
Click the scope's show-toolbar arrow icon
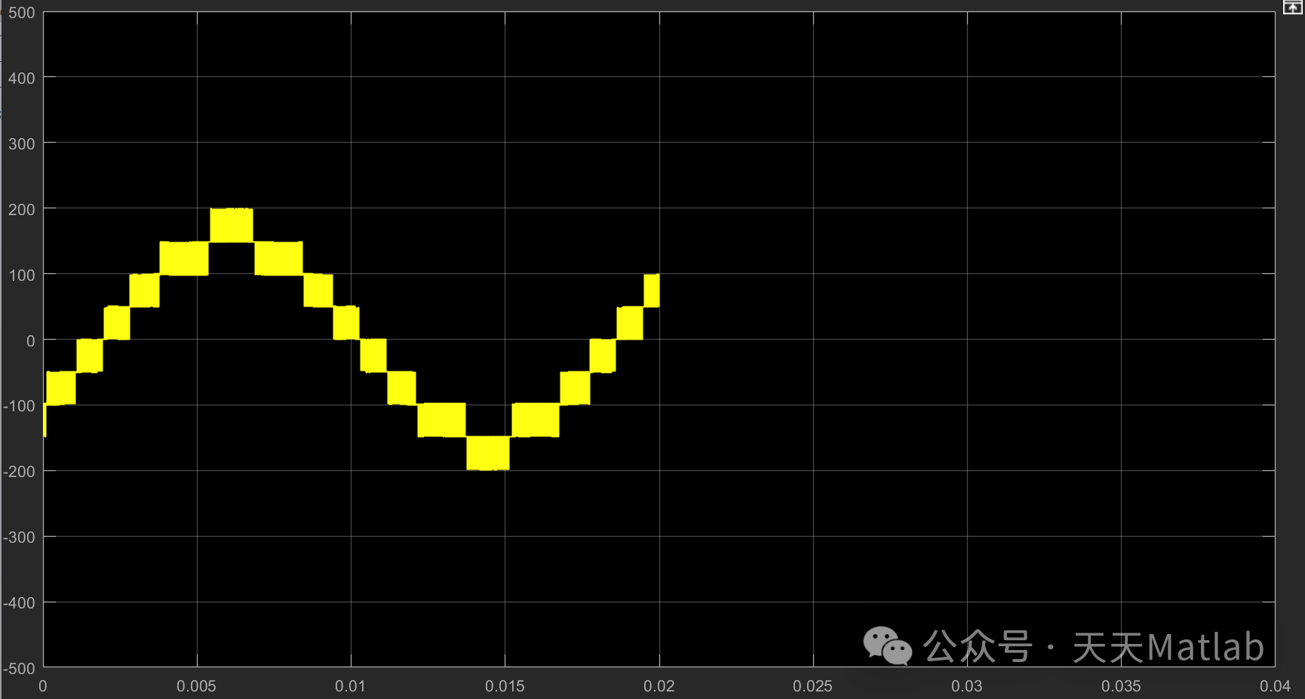[x=1292, y=7]
